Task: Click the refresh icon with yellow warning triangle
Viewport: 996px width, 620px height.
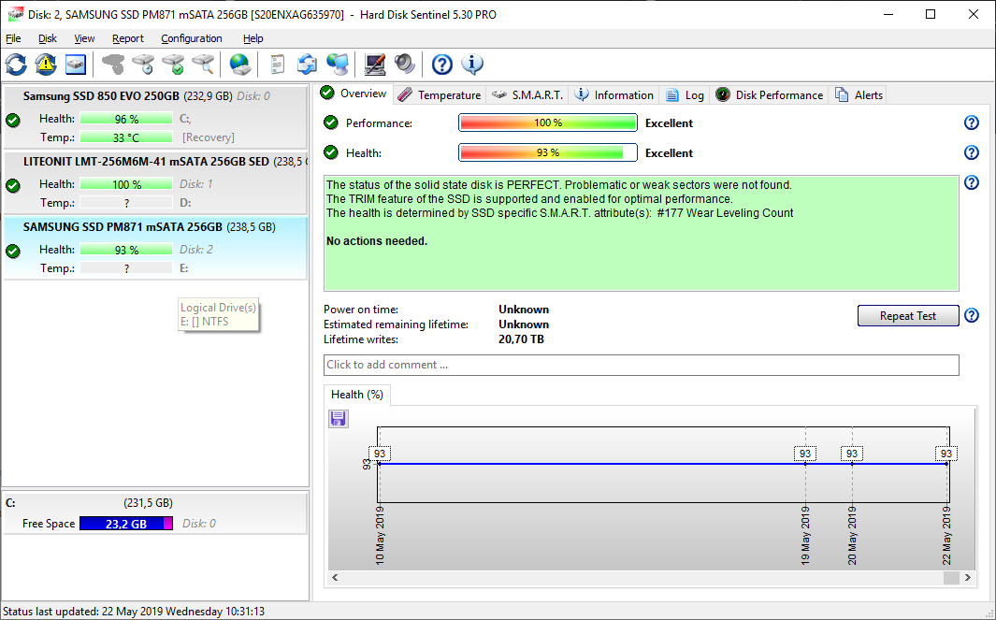Action: point(45,65)
